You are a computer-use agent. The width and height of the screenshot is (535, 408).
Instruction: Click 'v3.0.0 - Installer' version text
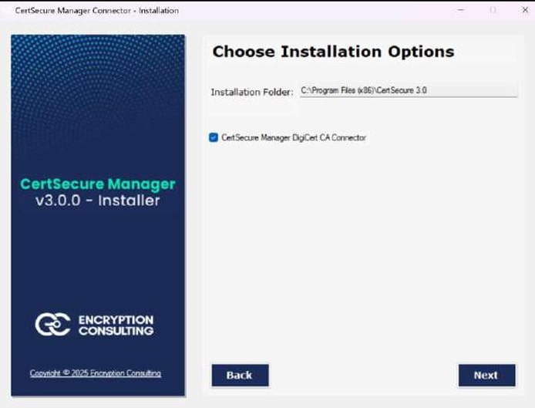(x=98, y=201)
